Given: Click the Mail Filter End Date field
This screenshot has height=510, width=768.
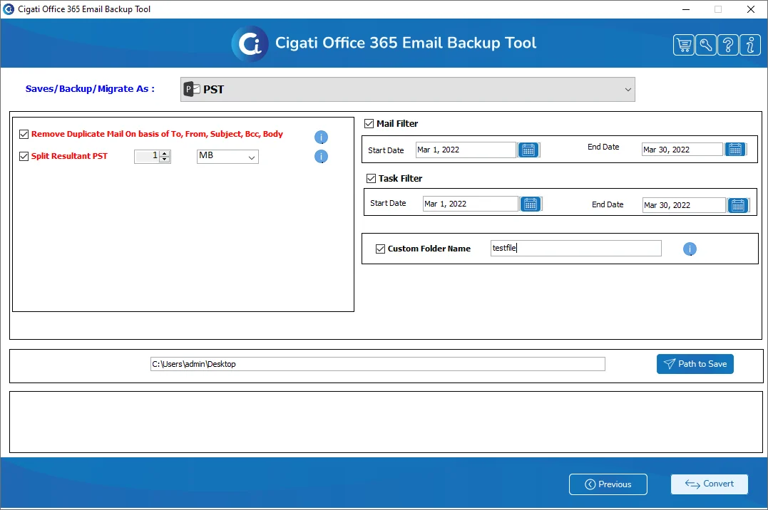Looking at the screenshot, I should point(682,150).
